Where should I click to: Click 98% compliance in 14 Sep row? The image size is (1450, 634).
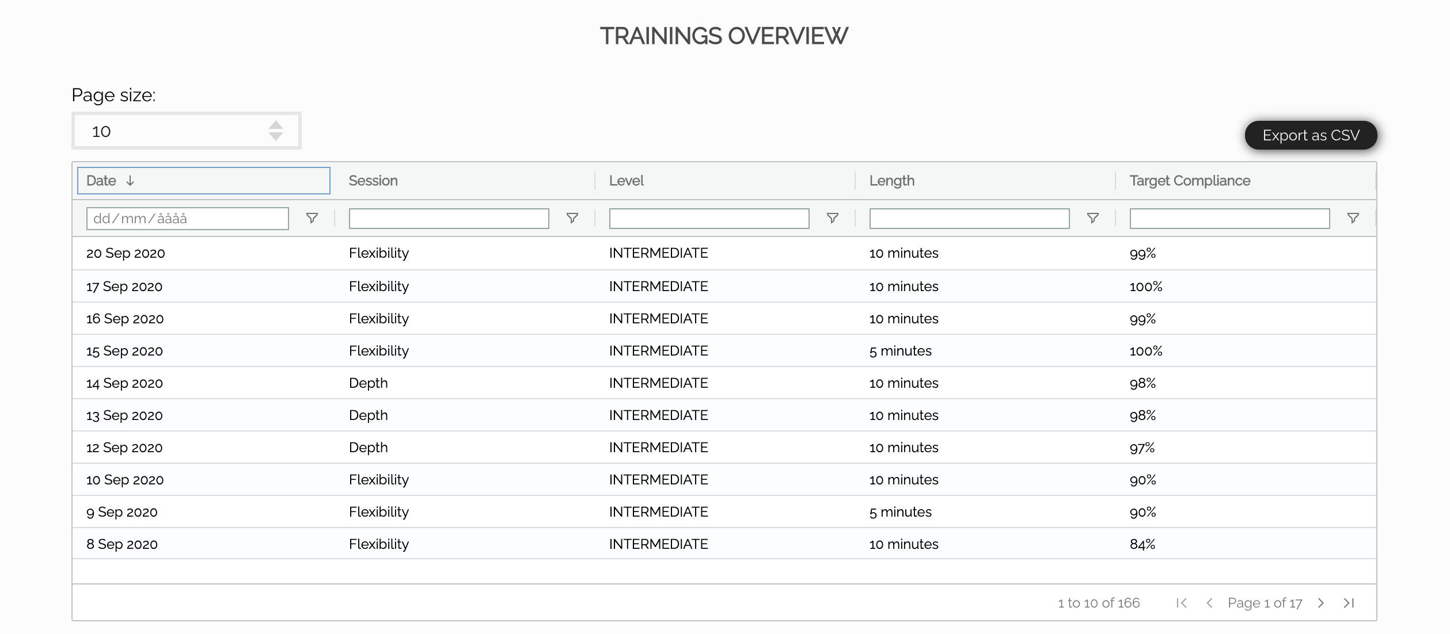tap(1143, 383)
